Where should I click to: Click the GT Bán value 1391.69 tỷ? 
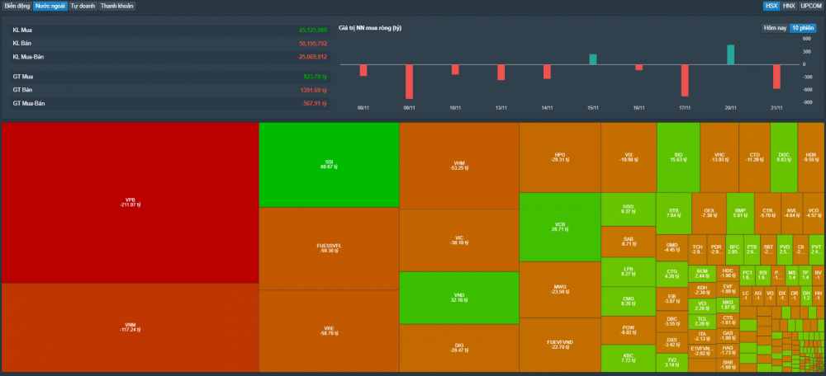tap(314, 90)
